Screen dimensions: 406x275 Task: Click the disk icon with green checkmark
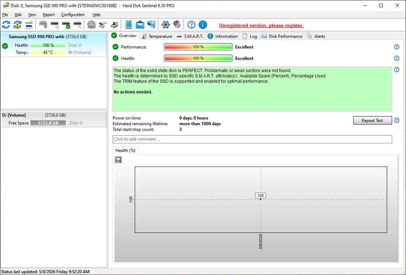(x=66, y=25)
